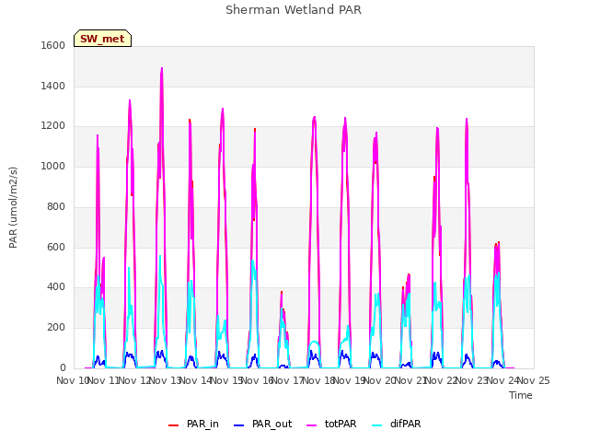Click the difPAR legend entry
589x442 pixels.
(397, 424)
